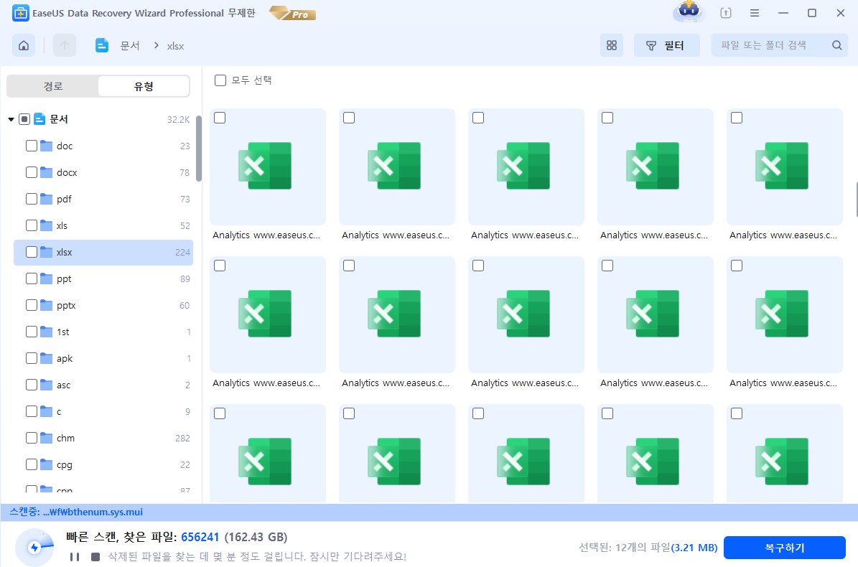Check the docx folder checkbox
858x567 pixels.
coord(31,172)
